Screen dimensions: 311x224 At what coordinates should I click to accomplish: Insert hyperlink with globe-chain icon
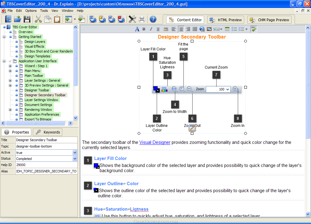(x=202, y=29)
